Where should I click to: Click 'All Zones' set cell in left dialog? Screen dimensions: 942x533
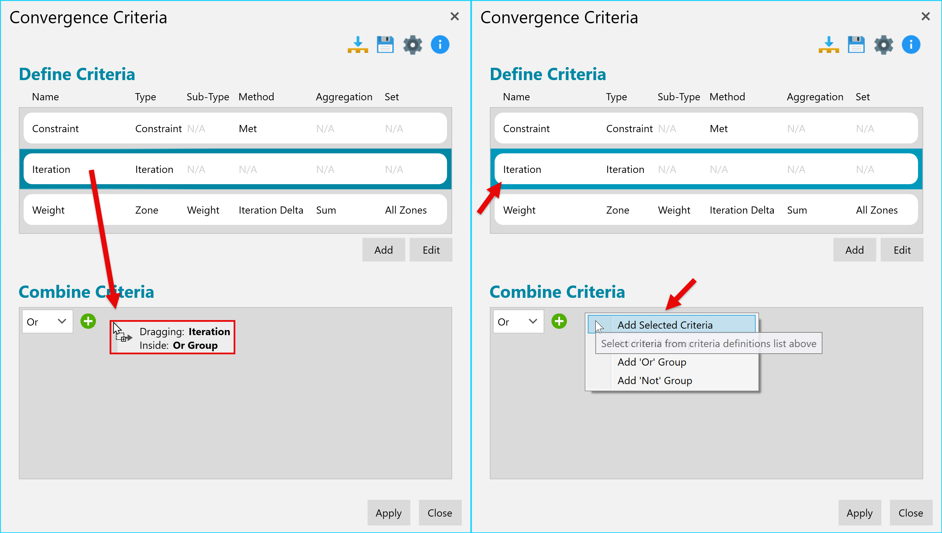[406, 210]
